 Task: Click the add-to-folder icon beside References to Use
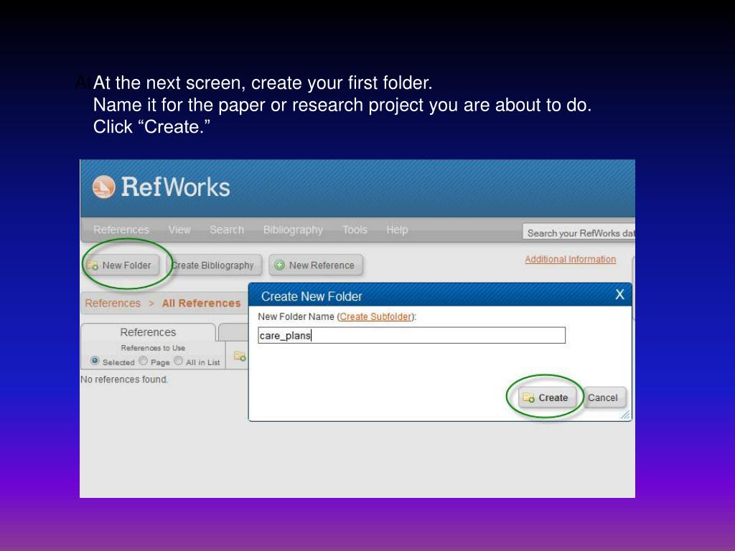coord(240,356)
